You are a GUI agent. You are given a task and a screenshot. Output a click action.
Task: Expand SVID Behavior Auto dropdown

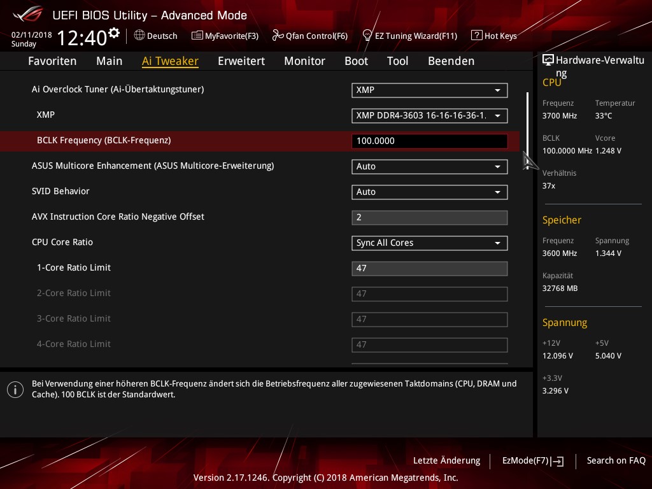430,192
